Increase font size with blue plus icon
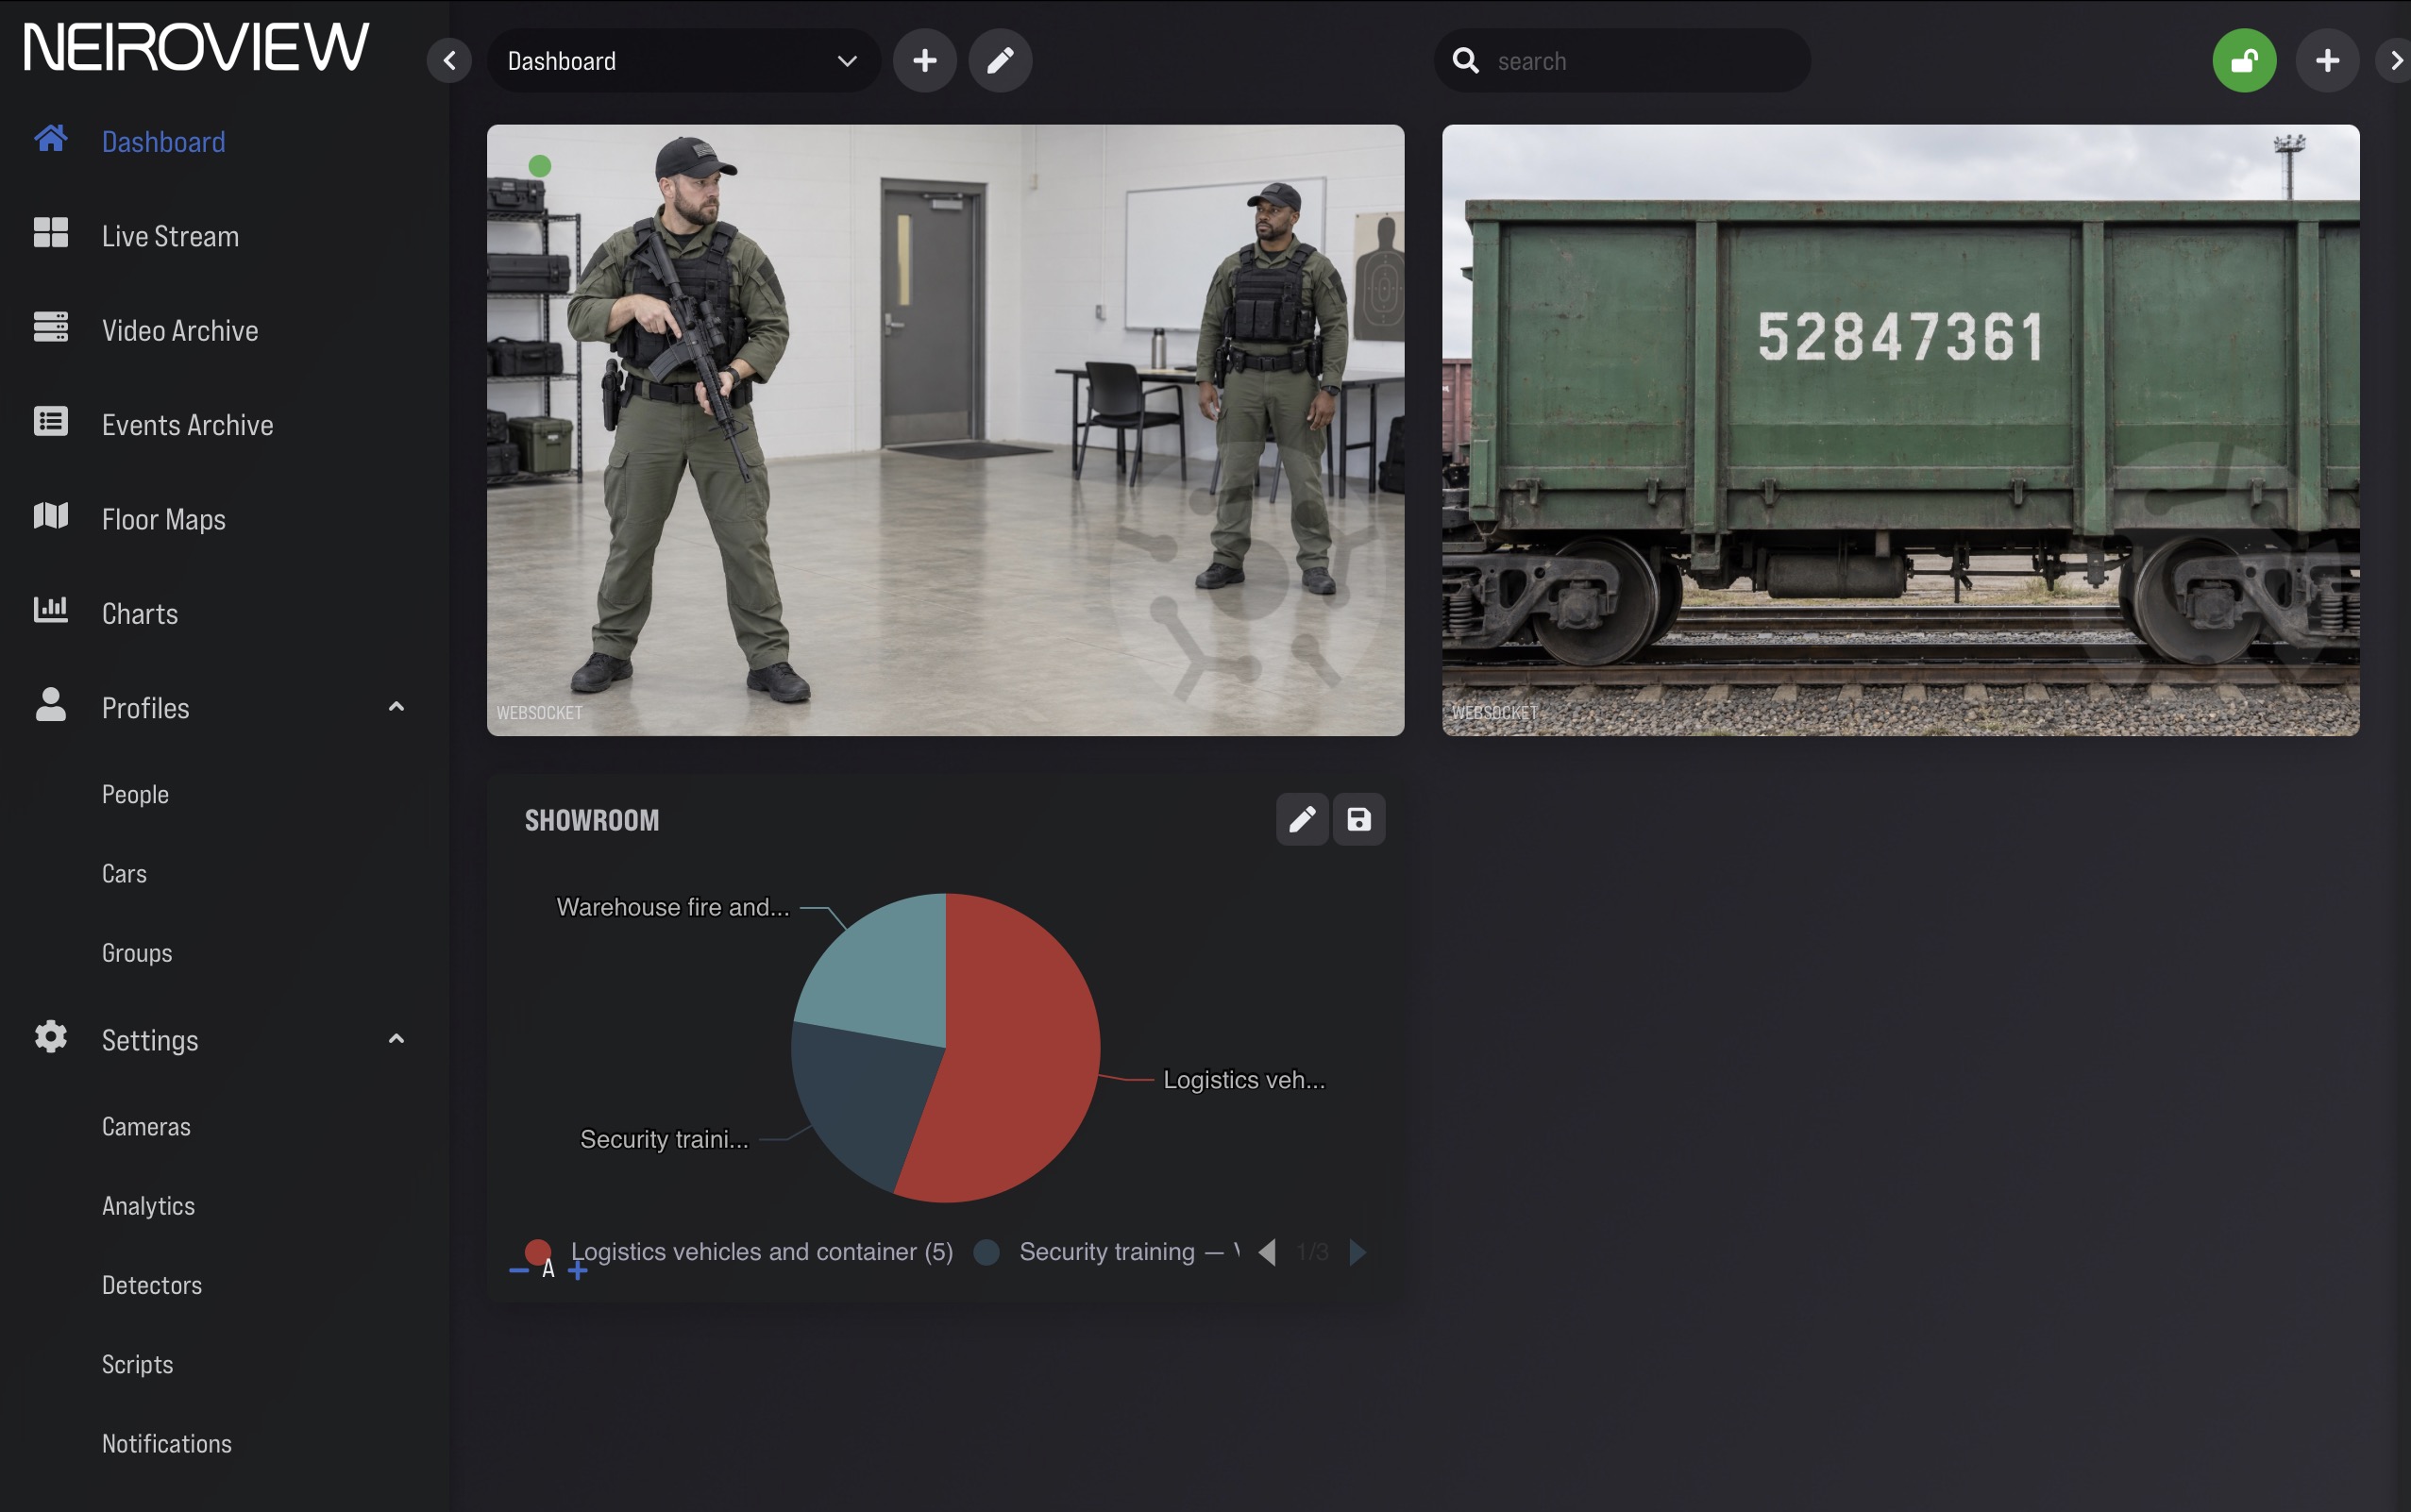This screenshot has width=2411, height=1512. [x=578, y=1271]
